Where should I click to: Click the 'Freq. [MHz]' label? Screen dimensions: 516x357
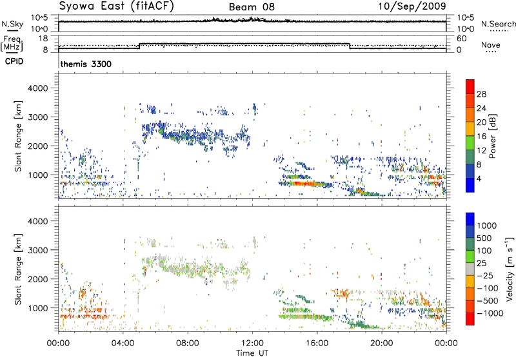12,43
